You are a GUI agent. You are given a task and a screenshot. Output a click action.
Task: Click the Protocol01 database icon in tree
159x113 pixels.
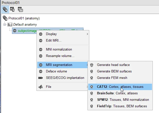click(5, 18)
